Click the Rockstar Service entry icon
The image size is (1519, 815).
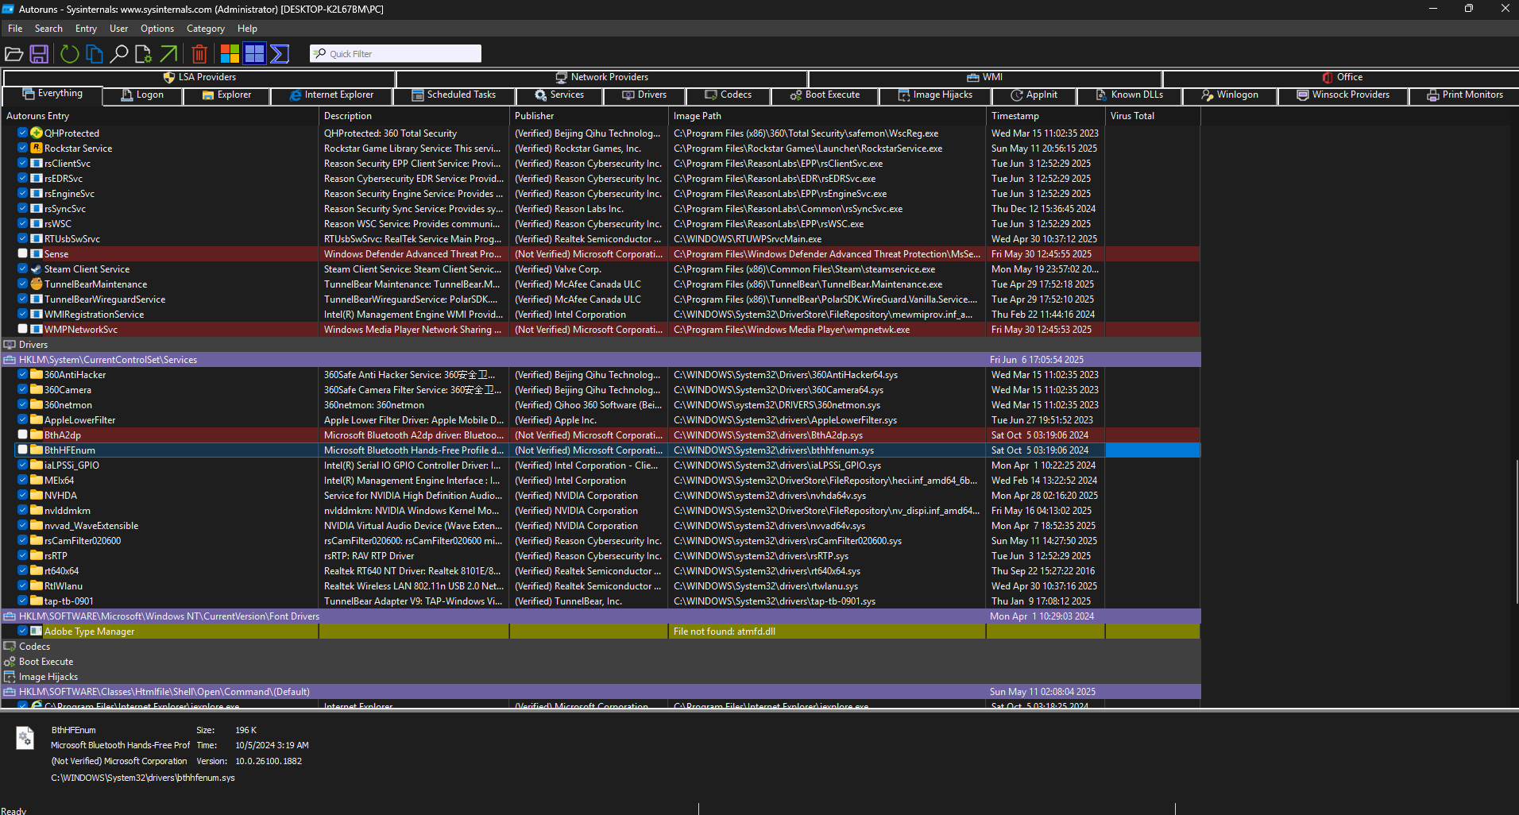(36, 148)
